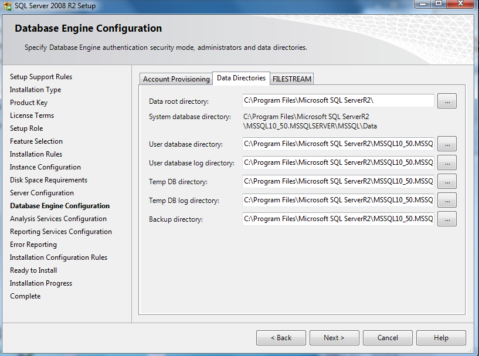The width and height of the screenshot is (479, 356).
Task: Click the Setup Support Rules step
Action: pos(41,77)
